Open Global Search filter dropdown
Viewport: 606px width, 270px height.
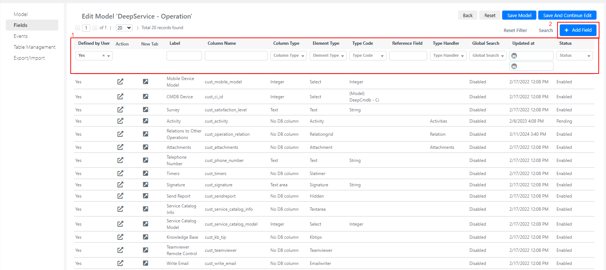[x=488, y=55]
